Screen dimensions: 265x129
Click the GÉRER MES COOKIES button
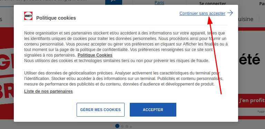100,110
